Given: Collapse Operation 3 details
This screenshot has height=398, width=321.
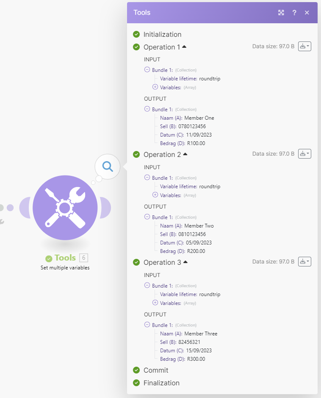Looking at the screenshot, I should coord(185,262).
